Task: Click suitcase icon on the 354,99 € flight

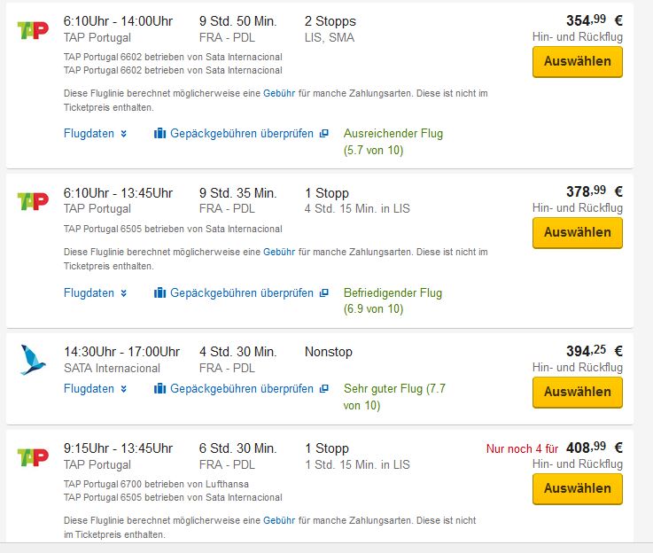Action: (160, 134)
